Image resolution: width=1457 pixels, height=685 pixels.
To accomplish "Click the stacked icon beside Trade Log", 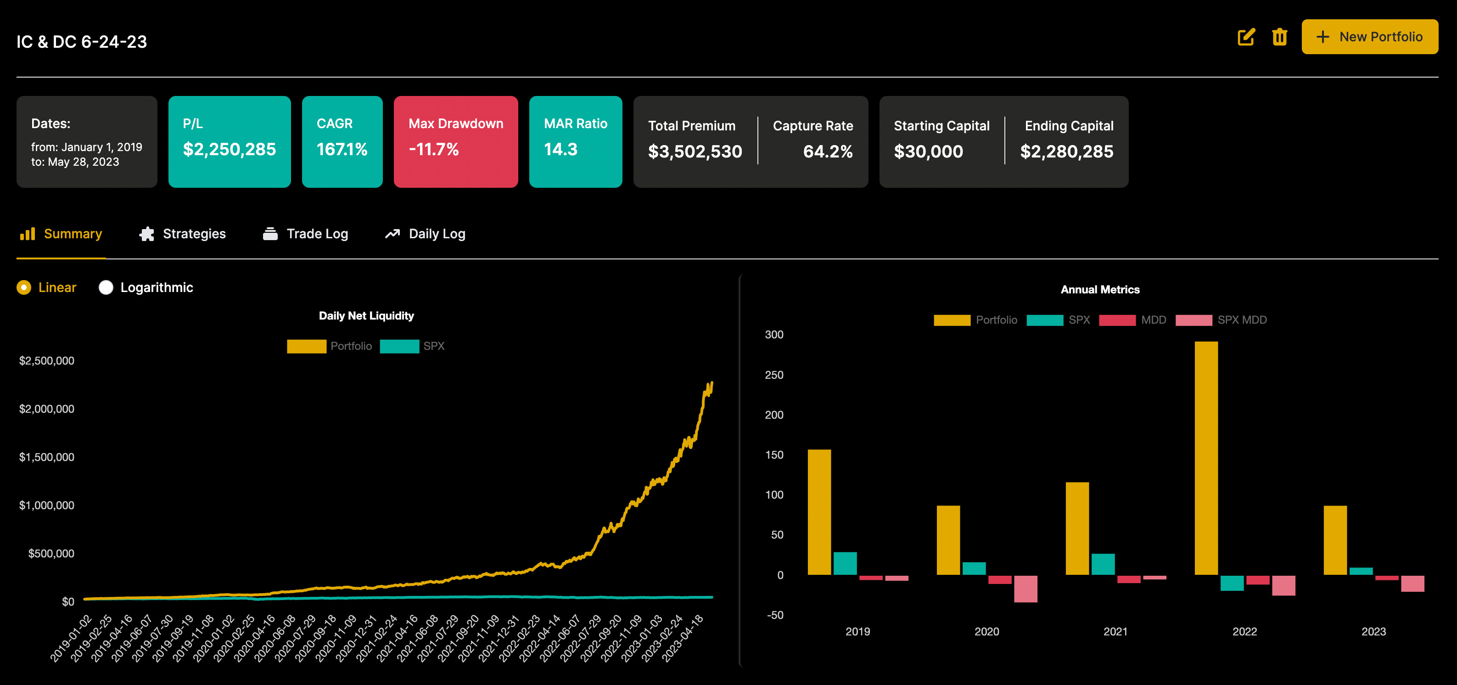I will (x=271, y=234).
